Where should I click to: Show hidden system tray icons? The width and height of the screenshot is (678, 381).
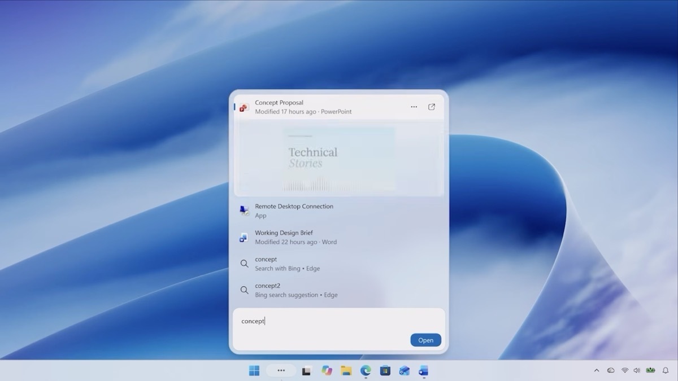click(597, 371)
